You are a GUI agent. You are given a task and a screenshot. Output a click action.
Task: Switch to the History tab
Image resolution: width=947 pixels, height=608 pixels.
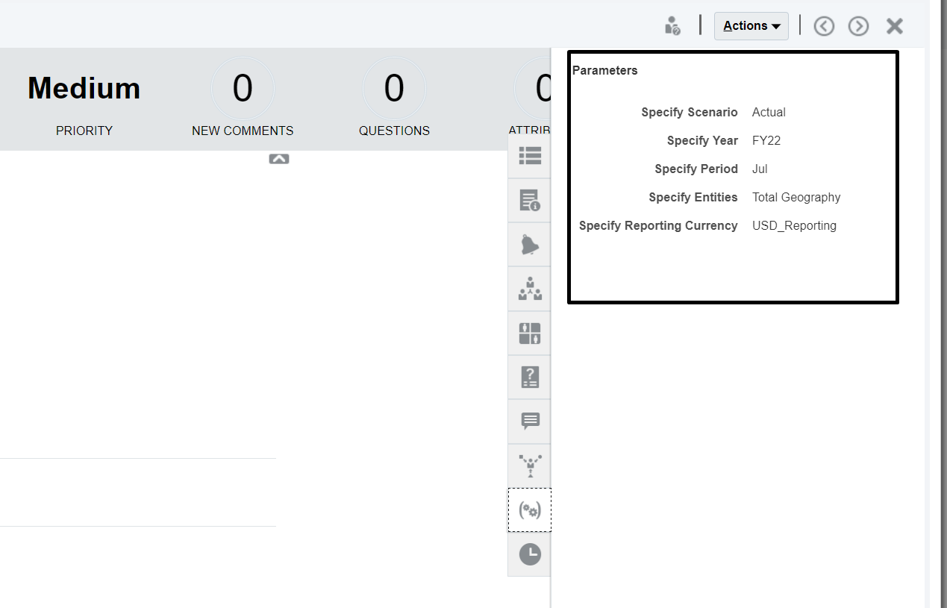(x=529, y=554)
